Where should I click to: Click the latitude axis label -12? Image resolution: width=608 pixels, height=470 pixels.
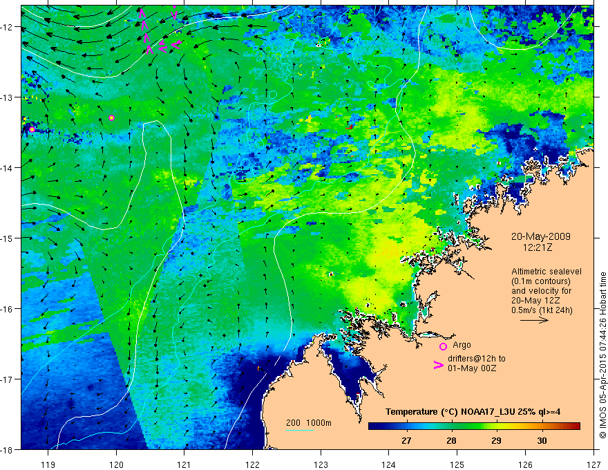click(7, 27)
